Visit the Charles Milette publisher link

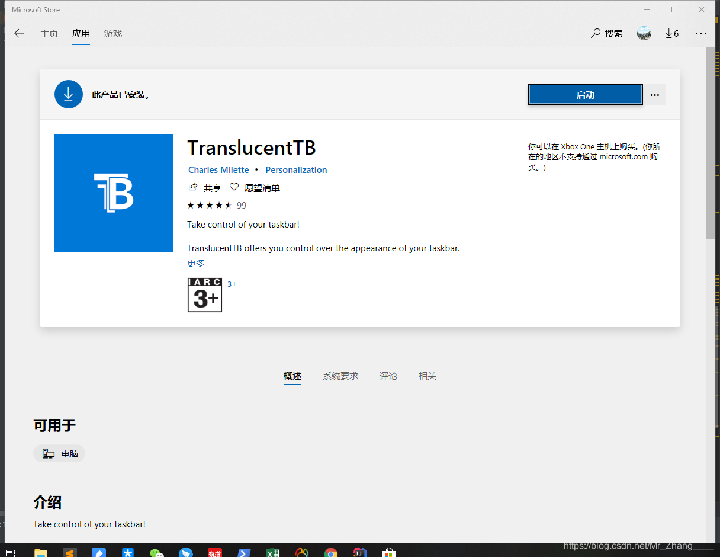coord(218,169)
